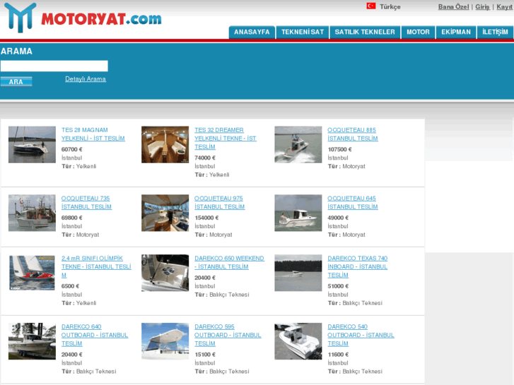Open the Darekco 540 Outboard photo

coord(298,341)
